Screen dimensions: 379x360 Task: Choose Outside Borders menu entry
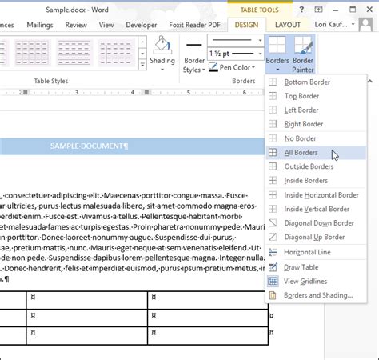click(x=316, y=166)
